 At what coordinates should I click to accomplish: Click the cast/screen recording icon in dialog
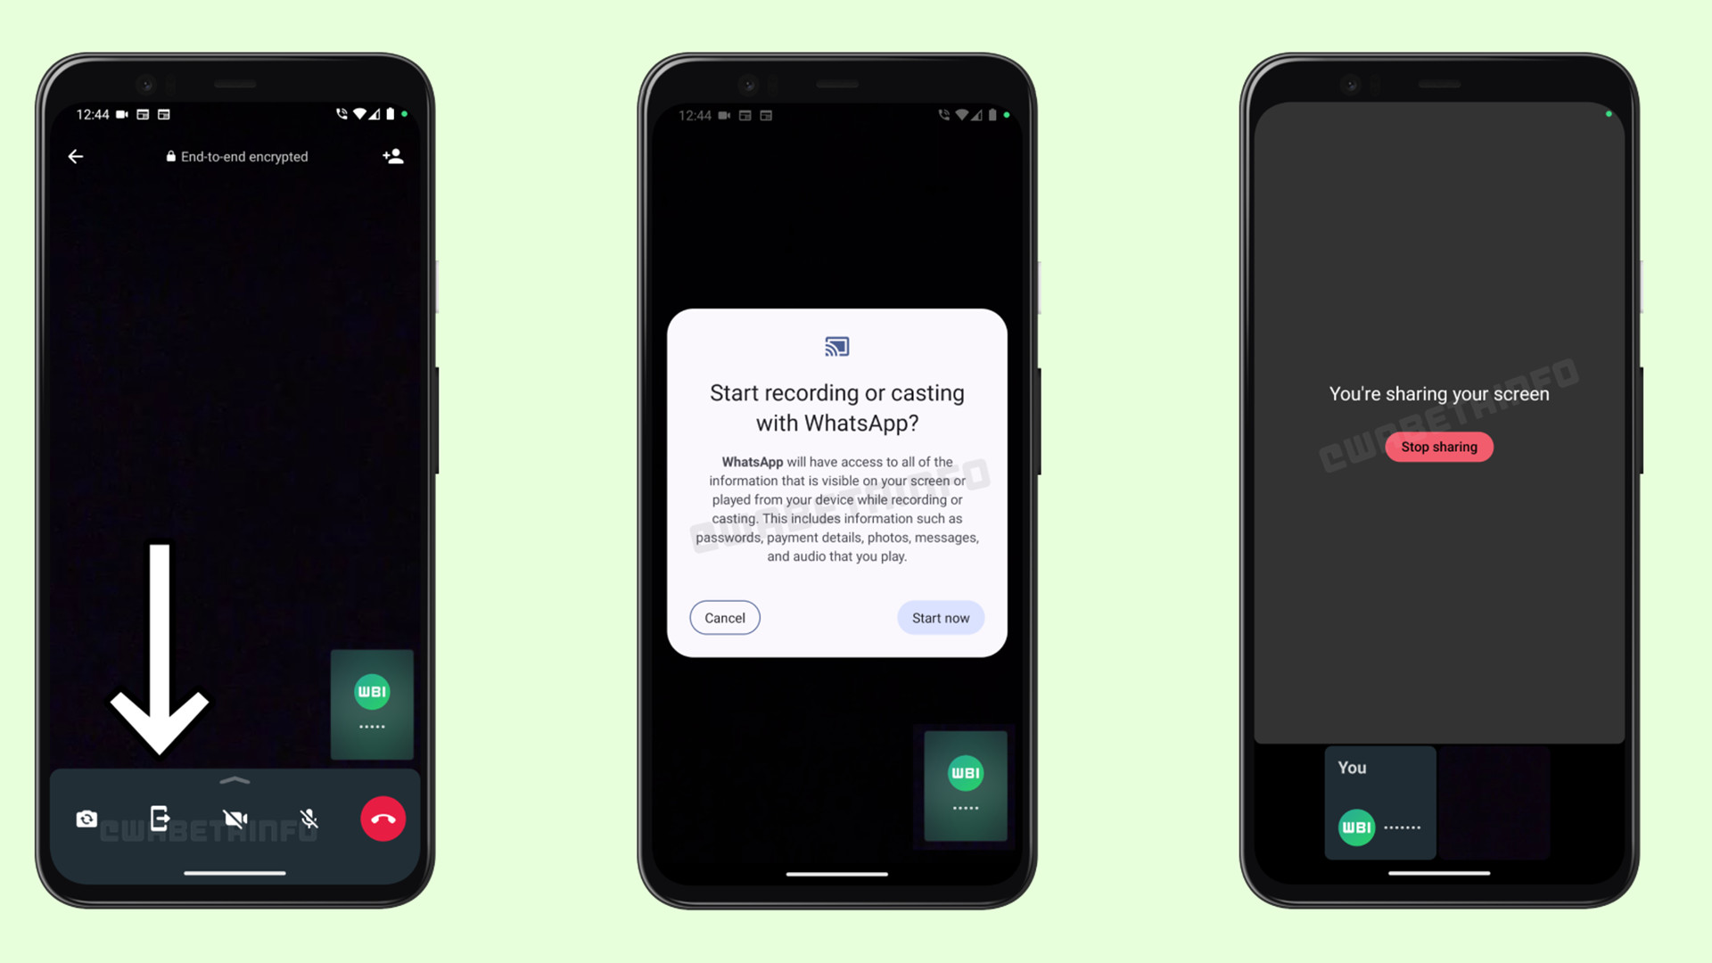(x=837, y=346)
